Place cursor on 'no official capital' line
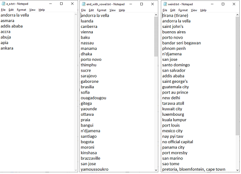Image resolution: width=241 pixels, height=174 pixels. [178, 142]
